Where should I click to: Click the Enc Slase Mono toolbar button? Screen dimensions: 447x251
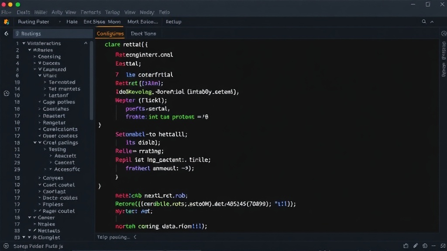[102, 22]
